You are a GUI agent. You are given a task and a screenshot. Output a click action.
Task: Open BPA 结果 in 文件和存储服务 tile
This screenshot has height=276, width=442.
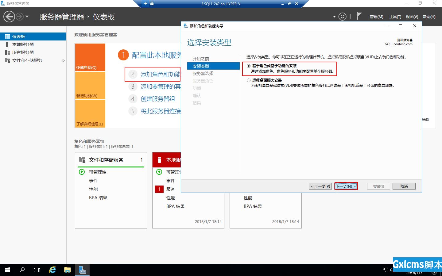pyautogui.click(x=98, y=198)
